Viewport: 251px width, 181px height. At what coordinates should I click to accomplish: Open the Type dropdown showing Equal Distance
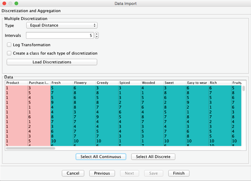pyautogui.click(x=62, y=25)
